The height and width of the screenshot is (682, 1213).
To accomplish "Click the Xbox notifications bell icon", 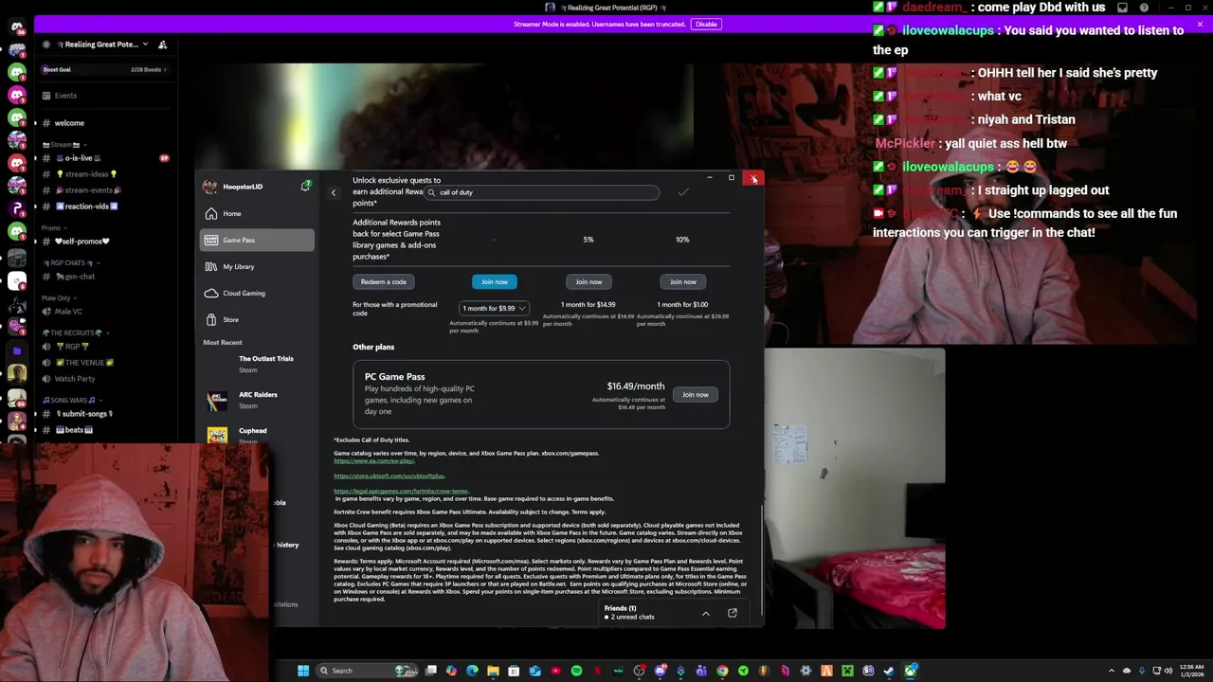I will pyautogui.click(x=305, y=186).
